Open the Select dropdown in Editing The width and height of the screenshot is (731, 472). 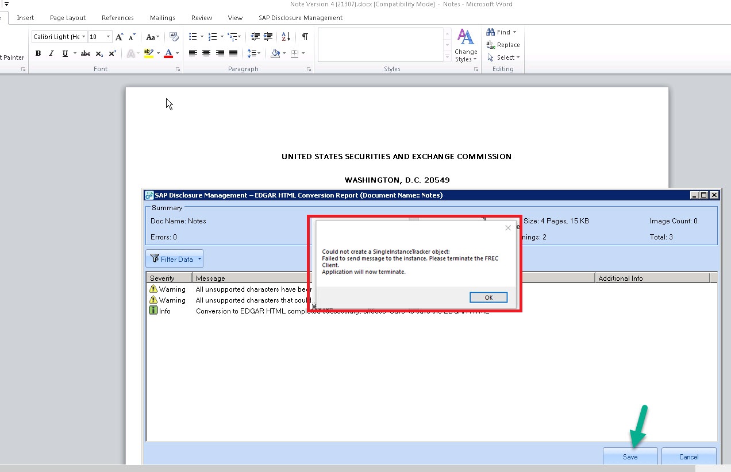click(503, 57)
